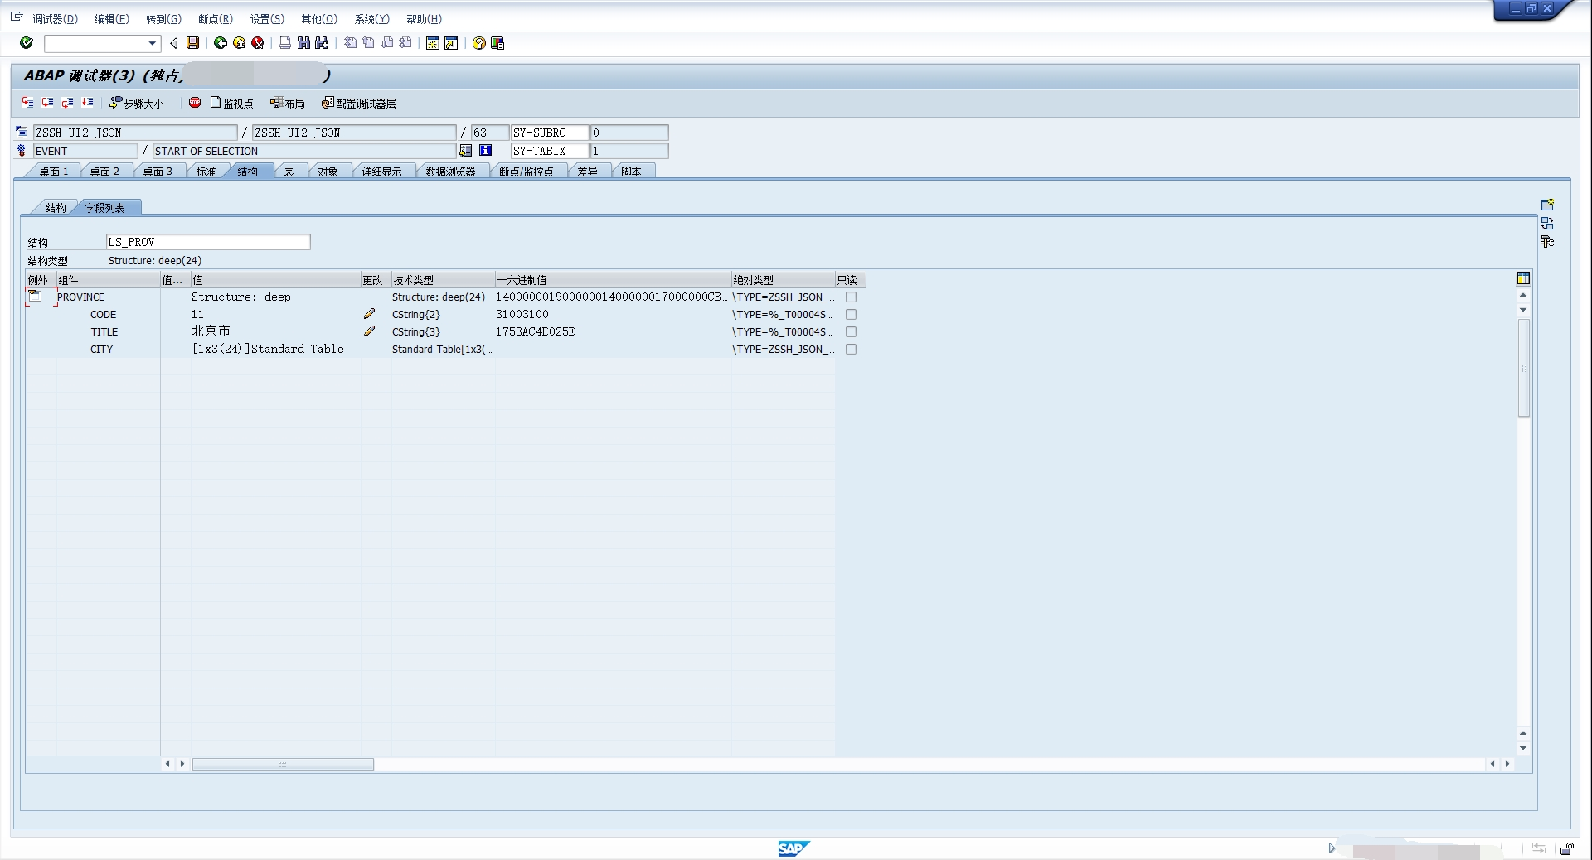This screenshot has width=1592, height=860.
Task: Toggle read-only checkbox for PROVINCE row
Action: tap(851, 297)
